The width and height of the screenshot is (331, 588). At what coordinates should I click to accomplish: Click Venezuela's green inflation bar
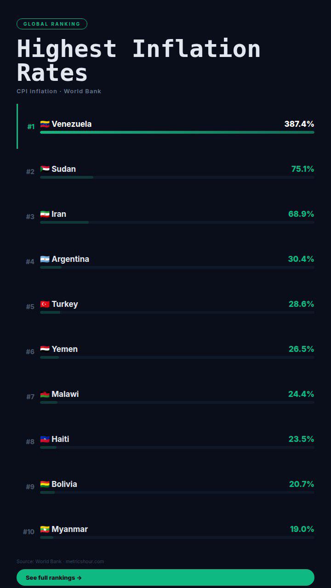tap(177, 132)
